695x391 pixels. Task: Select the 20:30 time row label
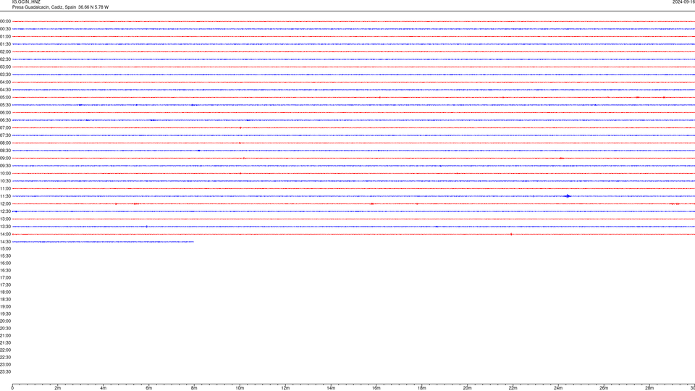[x=5, y=329]
